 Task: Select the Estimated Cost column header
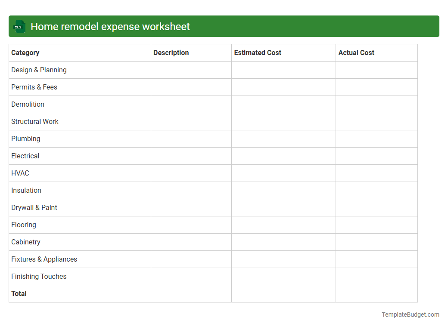click(x=258, y=52)
